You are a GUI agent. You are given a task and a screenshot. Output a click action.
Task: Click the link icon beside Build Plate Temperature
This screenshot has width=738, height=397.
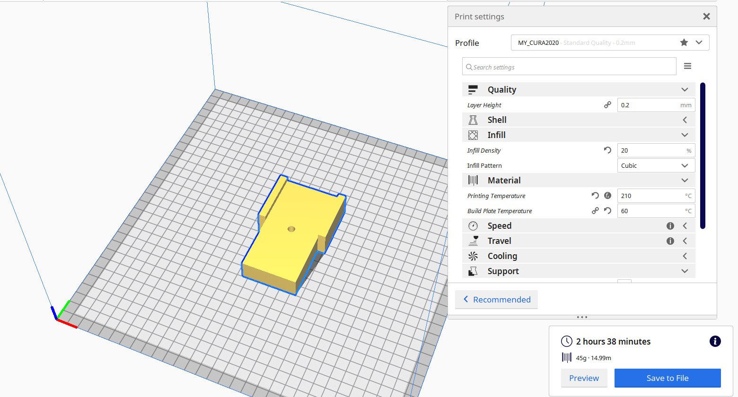coord(595,211)
